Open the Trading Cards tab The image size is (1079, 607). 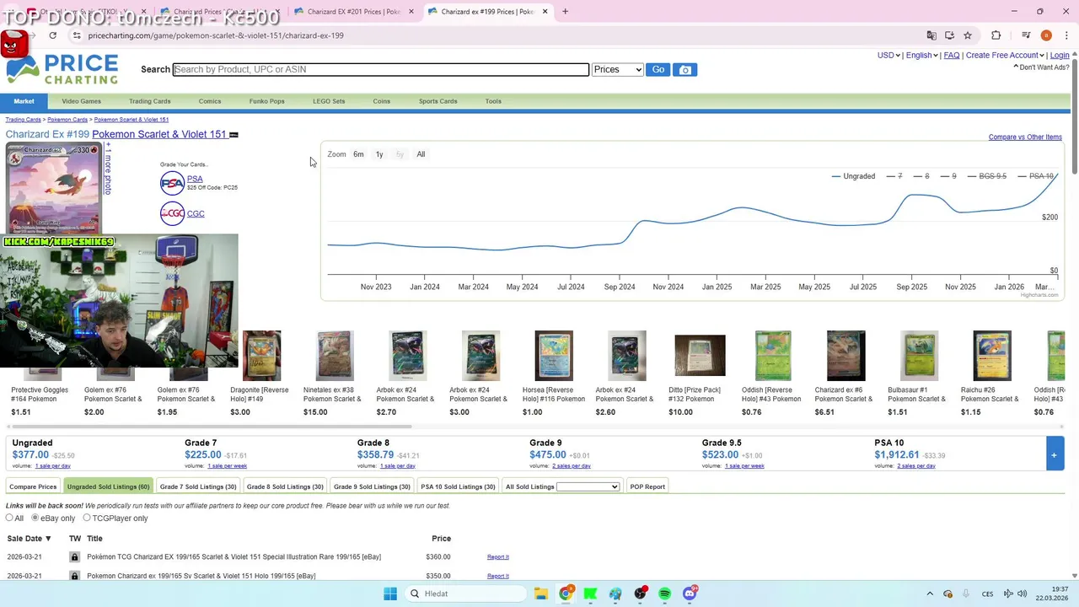(149, 101)
